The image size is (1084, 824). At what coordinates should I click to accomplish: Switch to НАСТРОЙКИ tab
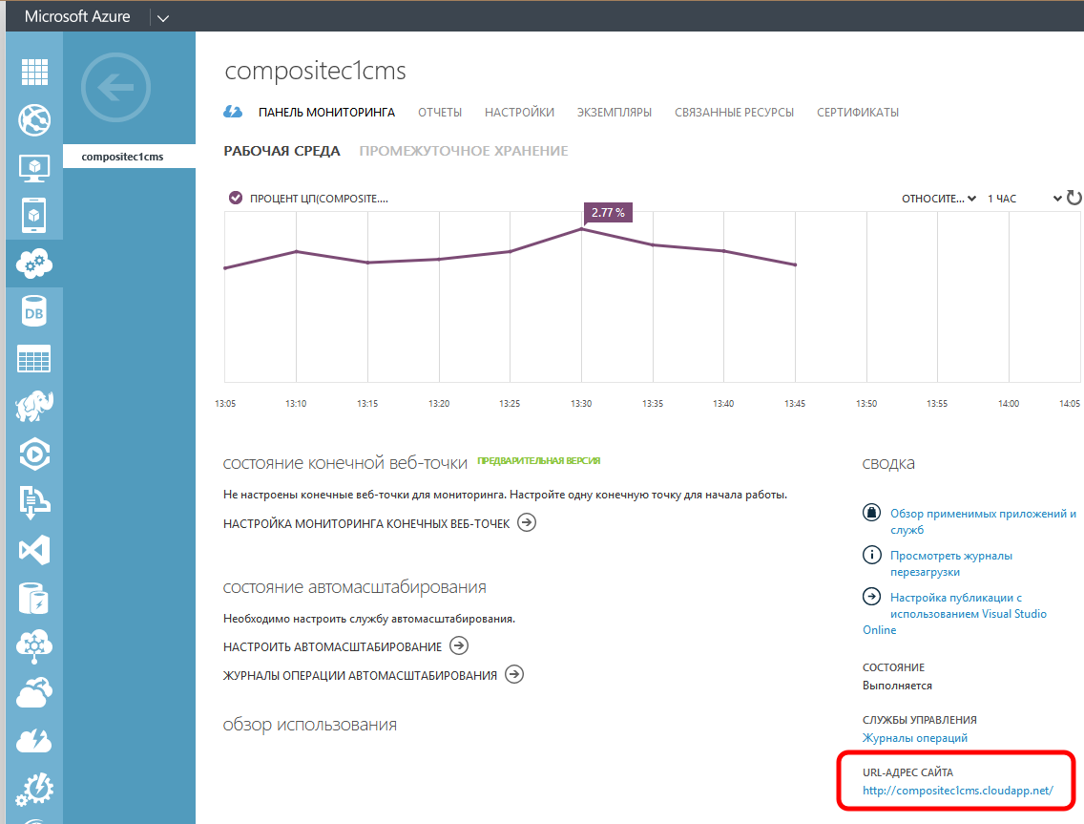tap(519, 112)
